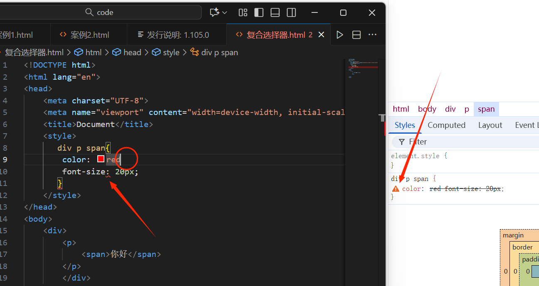Open the Styles tab in DevTools
This screenshot has width=539, height=286.
coord(405,125)
